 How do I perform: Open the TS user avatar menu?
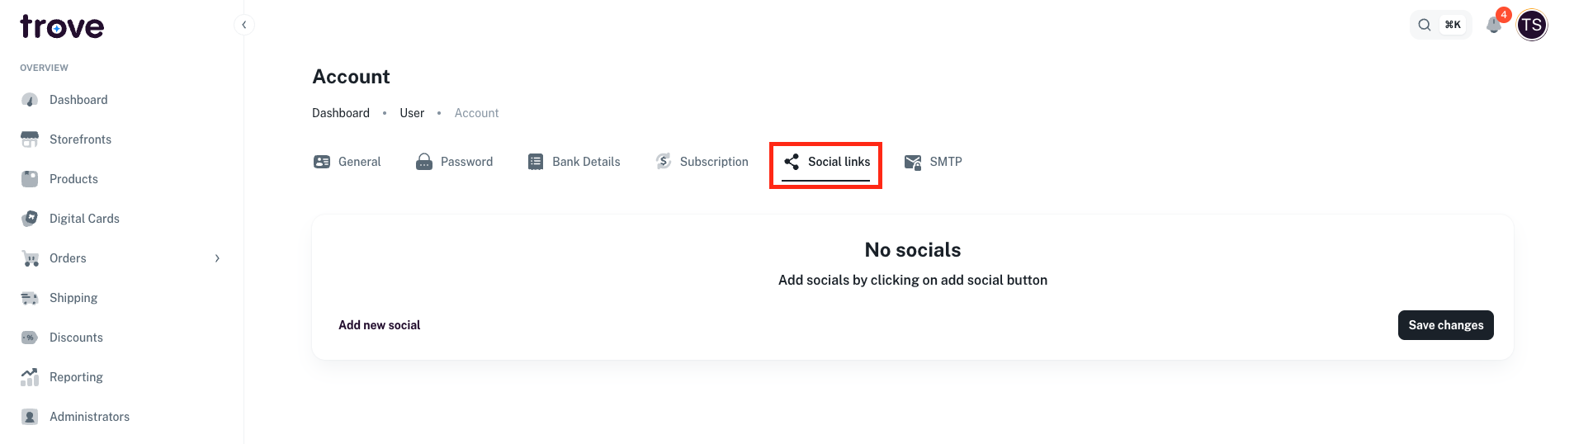pyautogui.click(x=1532, y=25)
